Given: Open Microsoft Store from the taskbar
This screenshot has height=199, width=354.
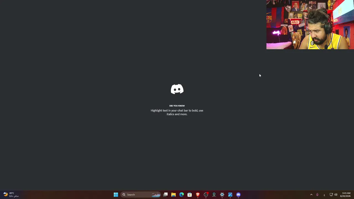Looking at the screenshot, I should [x=190, y=195].
